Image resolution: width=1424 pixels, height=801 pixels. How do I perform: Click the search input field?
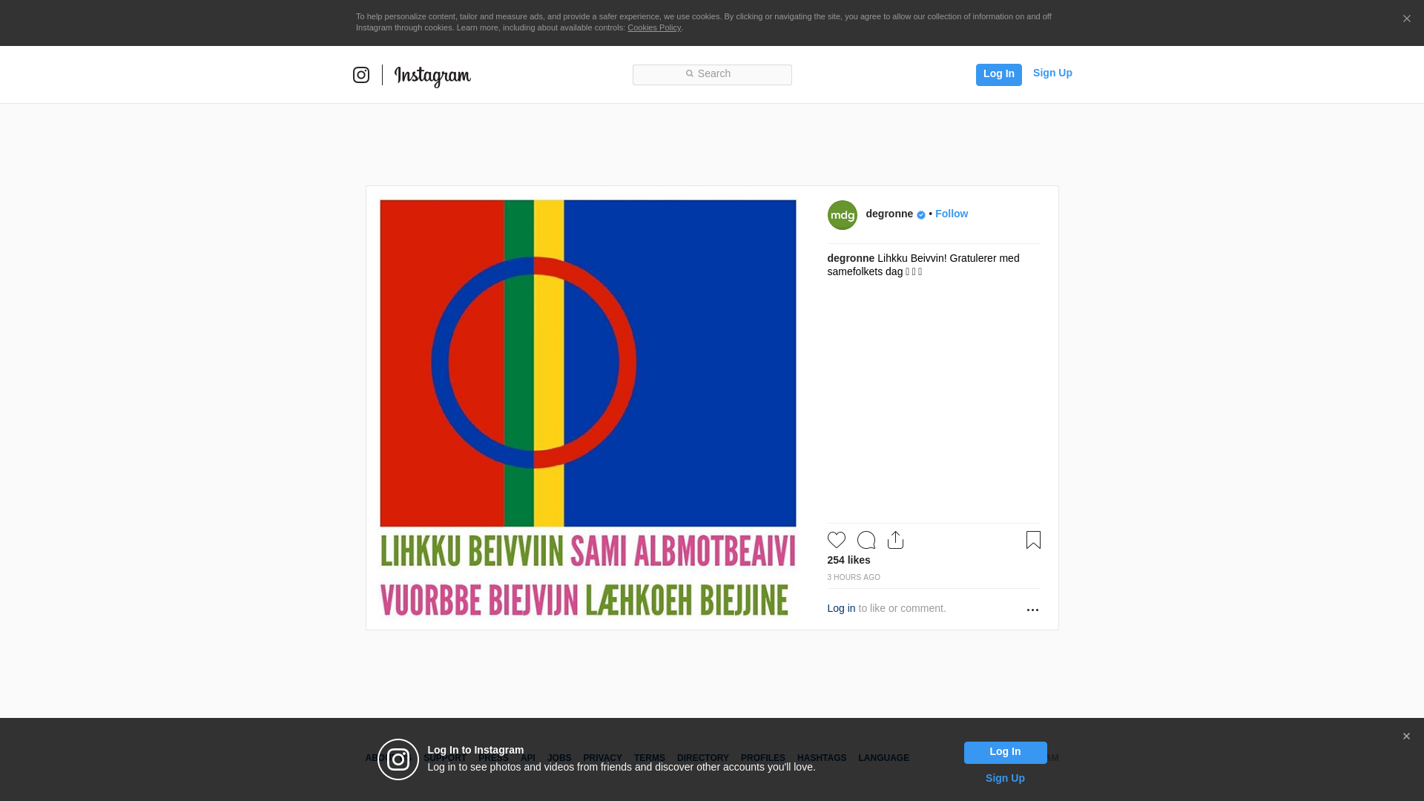pos(712,74)
